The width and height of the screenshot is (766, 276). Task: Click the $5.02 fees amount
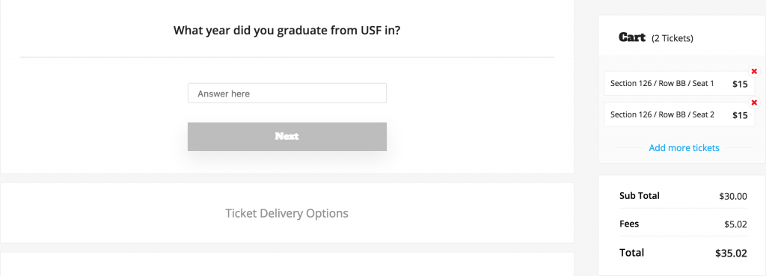[x=736, y=224]
